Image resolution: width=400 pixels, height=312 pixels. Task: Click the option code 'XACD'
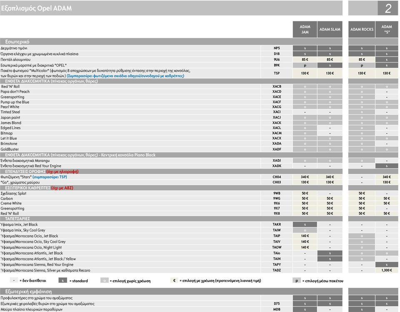pyautogui.click(x=277, y=92)
